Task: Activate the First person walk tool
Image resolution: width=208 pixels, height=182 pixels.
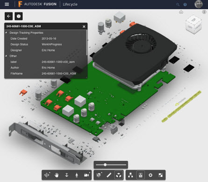Action: [77, 175]
